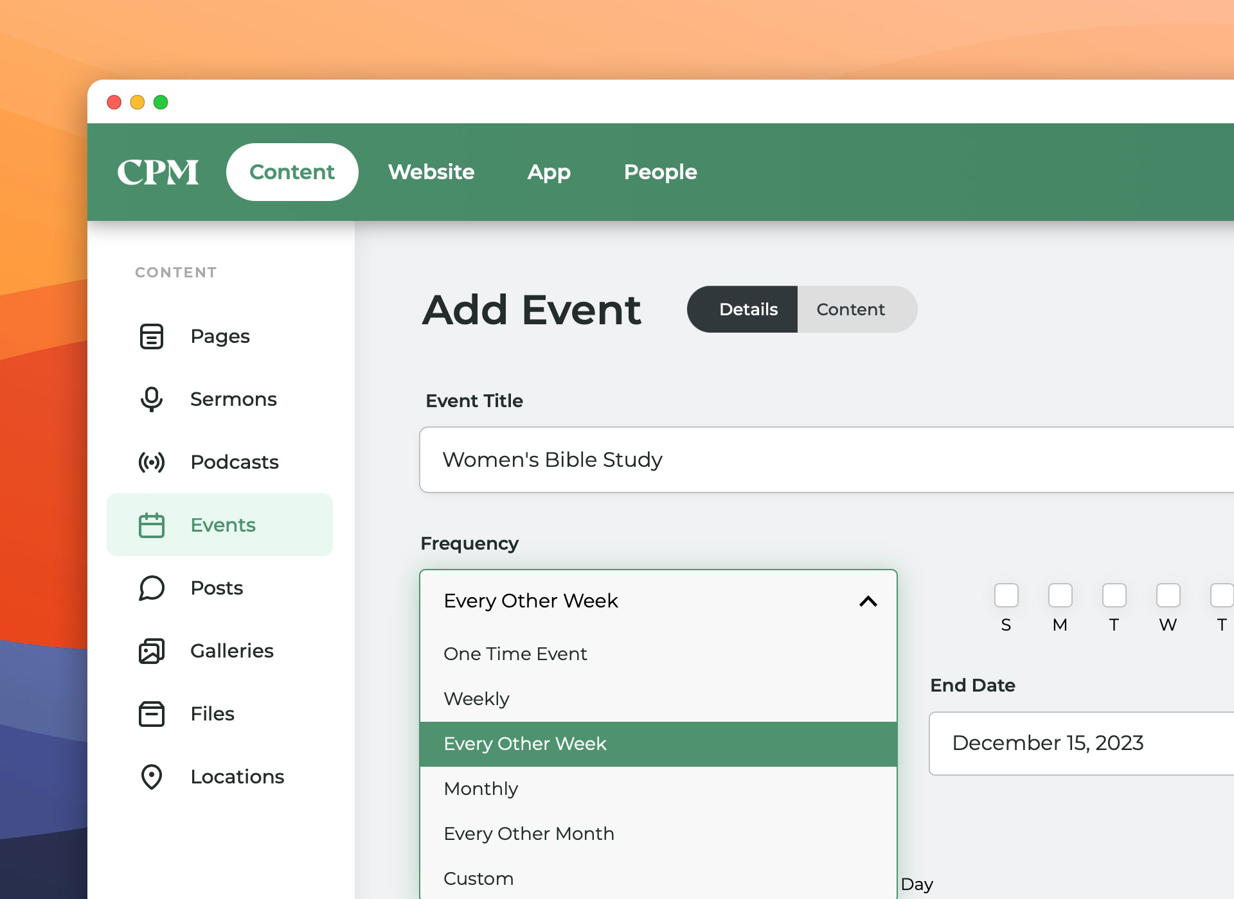Collapse the Frequency dropdown with chevron
The width and height of the screenshot is (1234, 899).
(x=868, y=601)
